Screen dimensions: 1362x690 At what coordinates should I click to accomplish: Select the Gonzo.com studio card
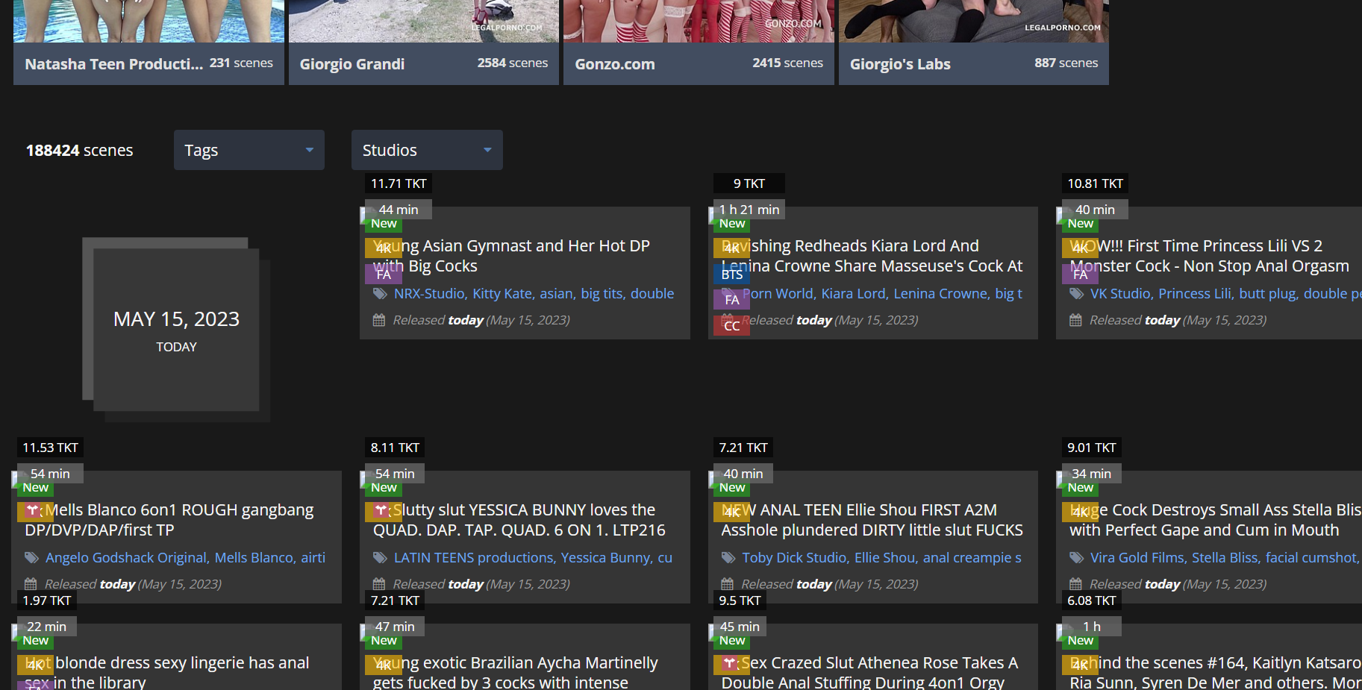click(x=698, y=63)
